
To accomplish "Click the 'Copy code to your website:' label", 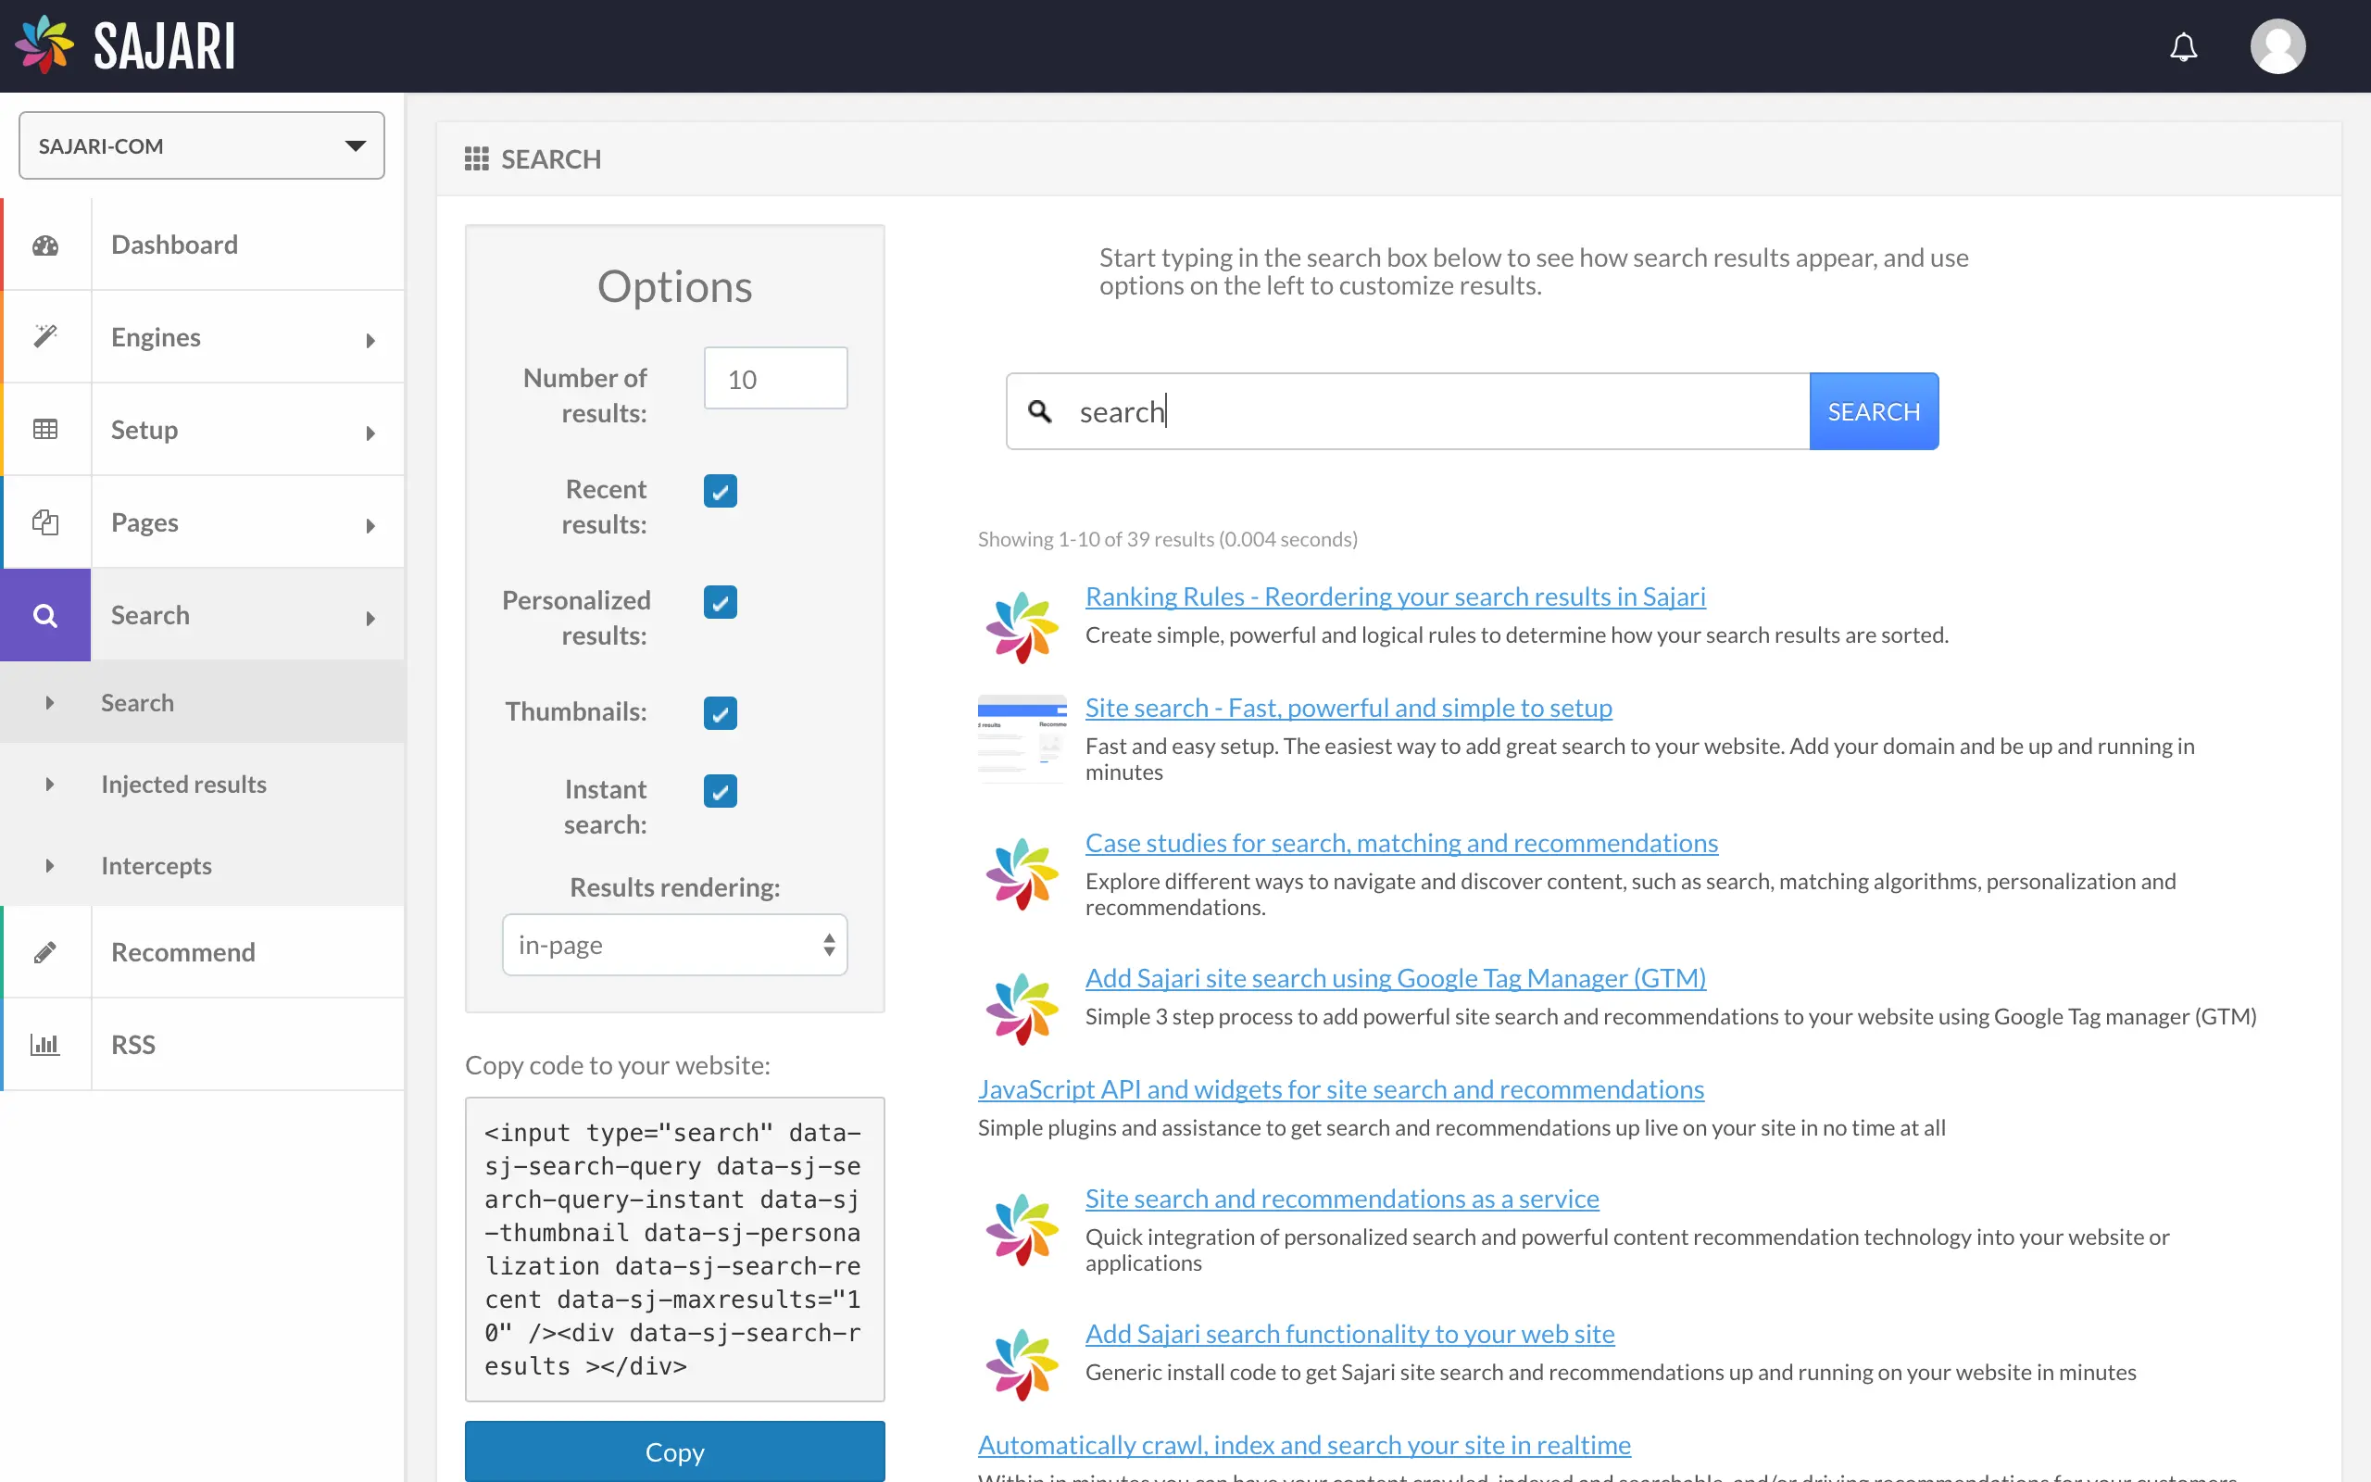I will 617,1065.
